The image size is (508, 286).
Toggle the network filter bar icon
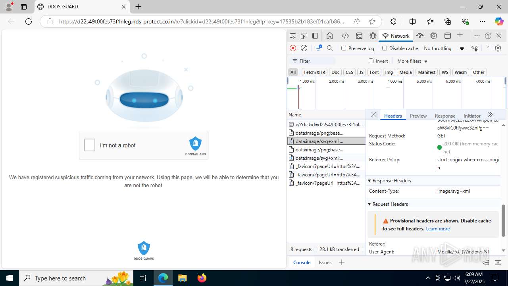click(318, 48)
